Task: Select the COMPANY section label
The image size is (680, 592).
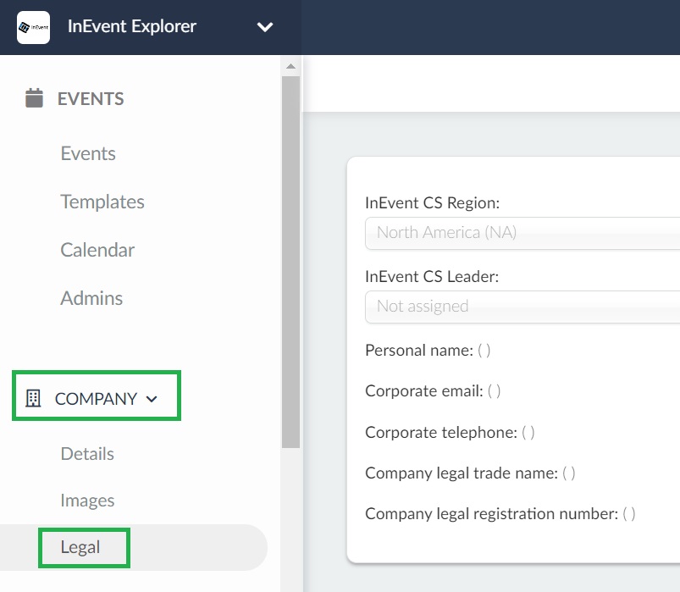Action: [96, 399]
